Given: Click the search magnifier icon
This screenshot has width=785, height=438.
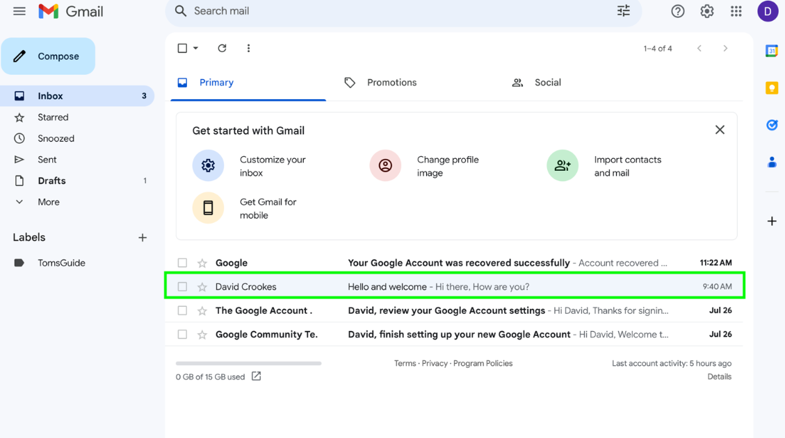Looking at the screenshot, I should coord(181,11).
